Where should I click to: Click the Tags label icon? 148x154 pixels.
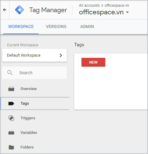[x=11, y=103]
